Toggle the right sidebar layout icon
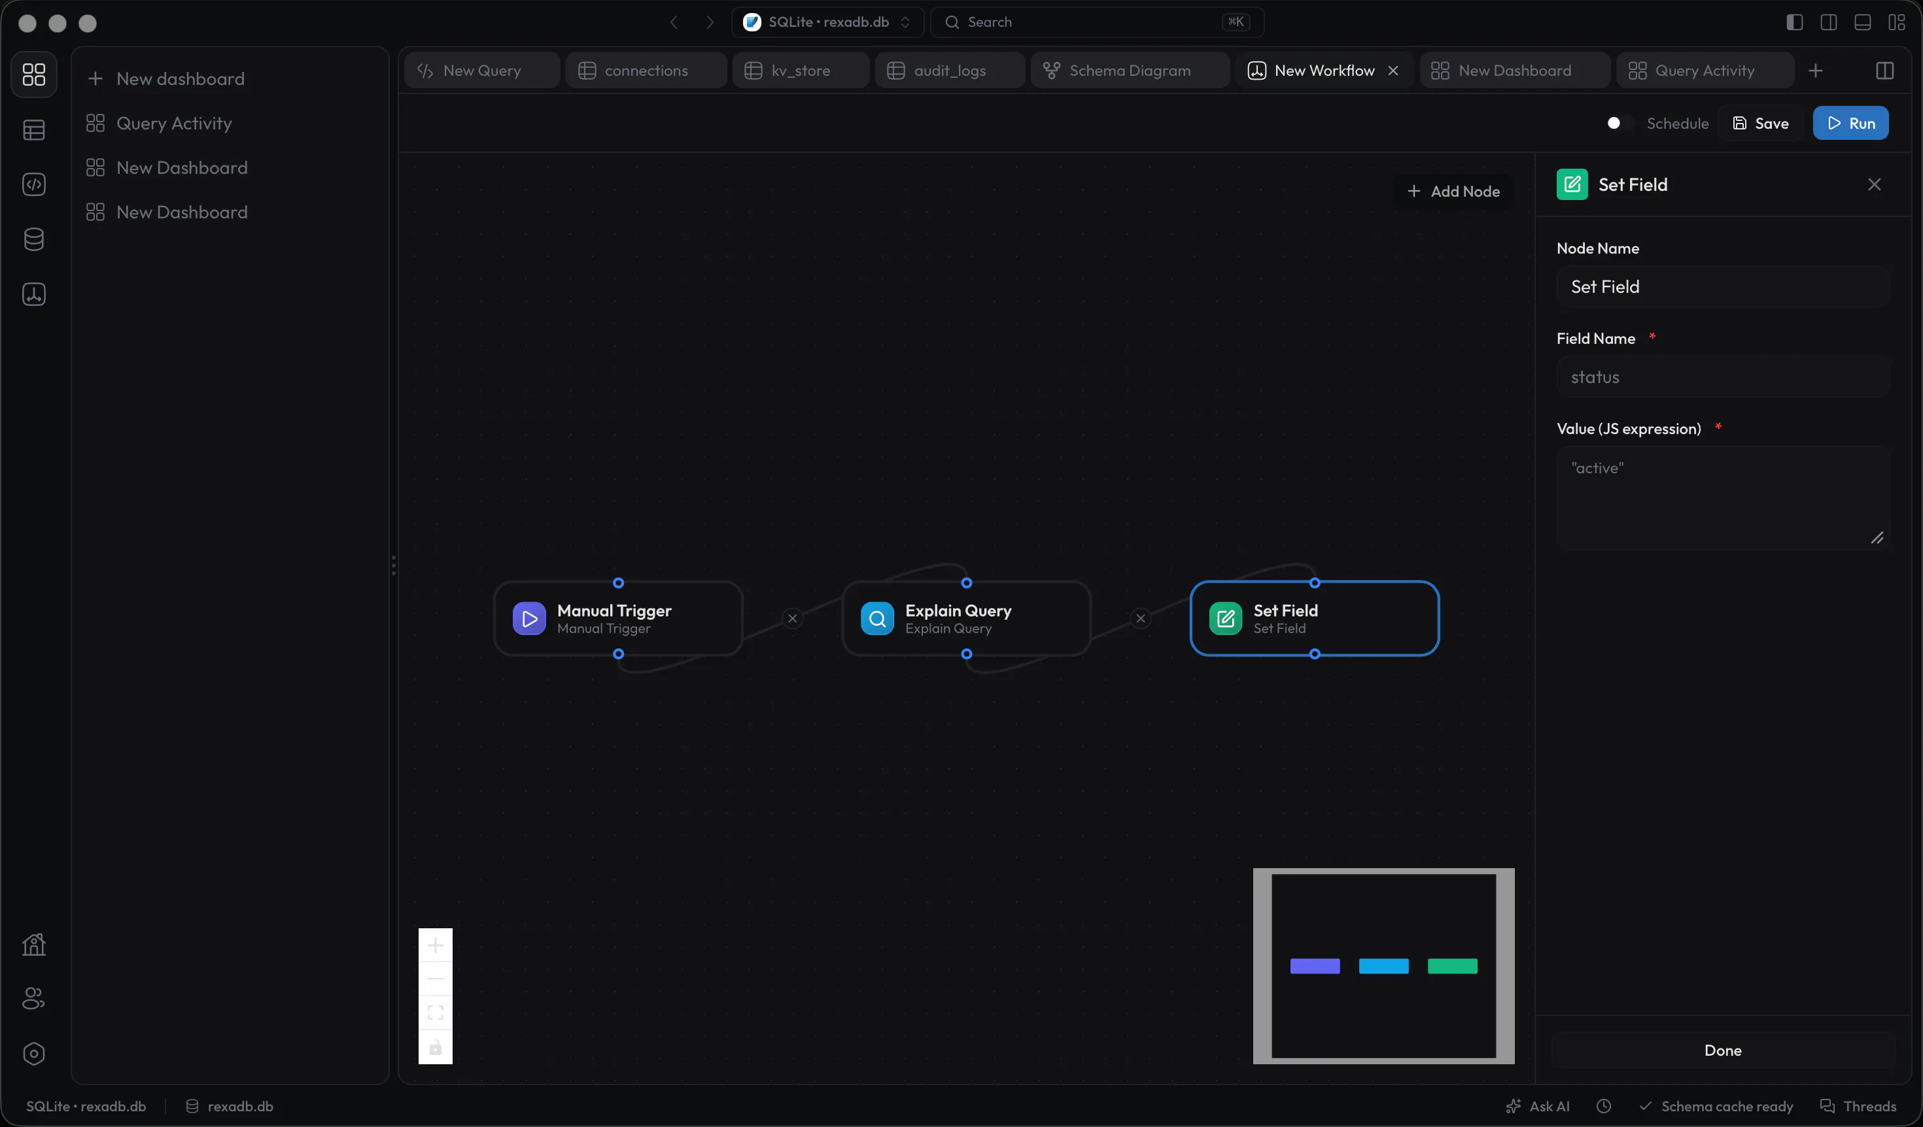This screenshot has width=1923, height=1127. pyautogui.click(x=1828, y=22)
